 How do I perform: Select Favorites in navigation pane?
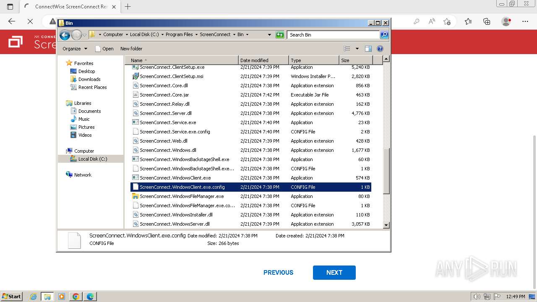tap(83, 63)
